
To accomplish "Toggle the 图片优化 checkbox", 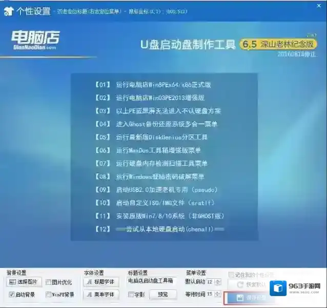I will tap(48, 282).
